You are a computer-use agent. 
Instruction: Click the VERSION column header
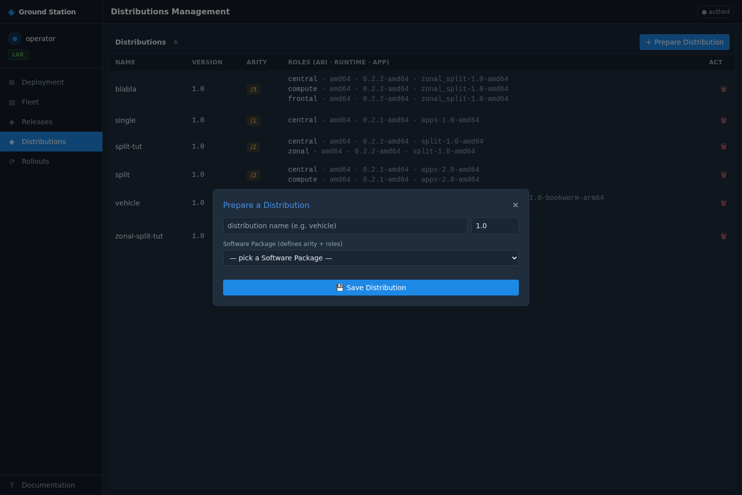(207, 62)
